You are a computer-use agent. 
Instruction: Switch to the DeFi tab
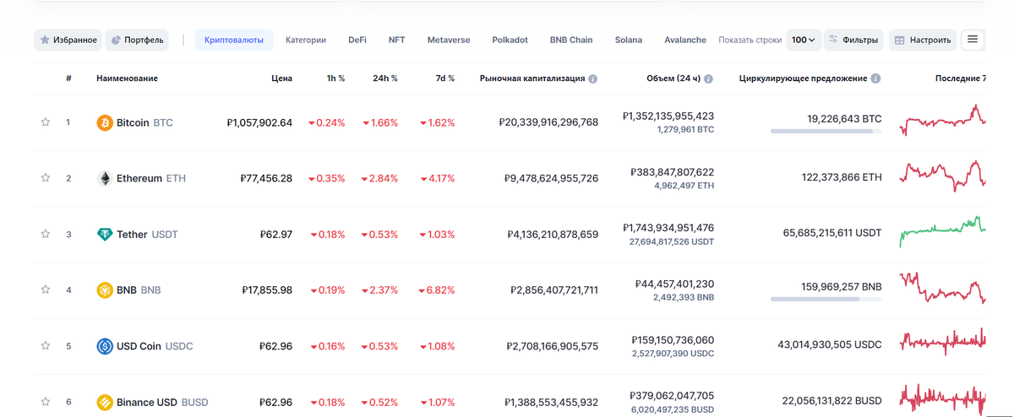coord(357,40)
